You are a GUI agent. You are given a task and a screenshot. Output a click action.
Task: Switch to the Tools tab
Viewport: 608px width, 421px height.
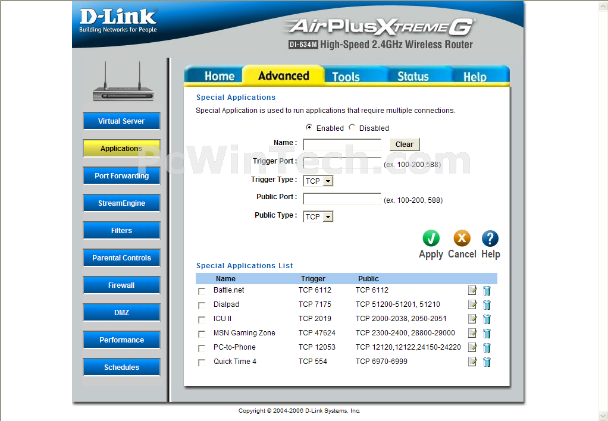[346, 76]
